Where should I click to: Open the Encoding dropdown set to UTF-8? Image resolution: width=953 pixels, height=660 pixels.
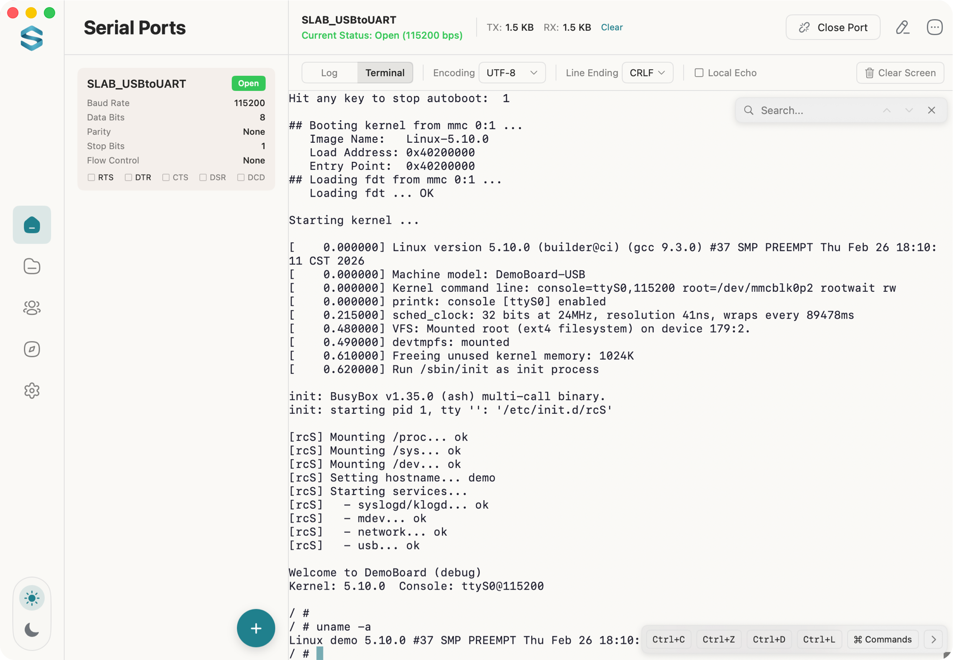pos(511,73)
